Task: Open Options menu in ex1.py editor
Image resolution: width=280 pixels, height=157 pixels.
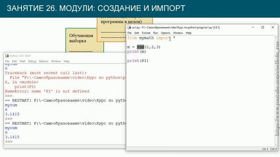Action: tap(165, 33)
